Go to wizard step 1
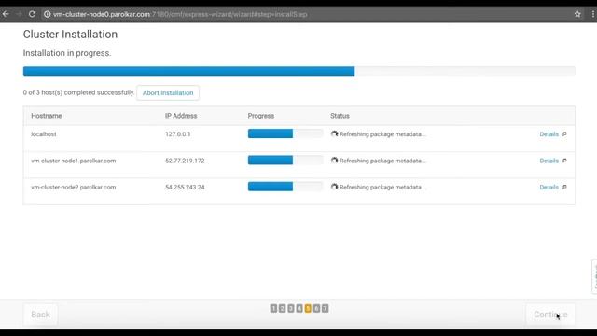 pos(273,308)
